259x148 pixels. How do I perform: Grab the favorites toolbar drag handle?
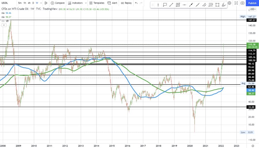[153, 5]
